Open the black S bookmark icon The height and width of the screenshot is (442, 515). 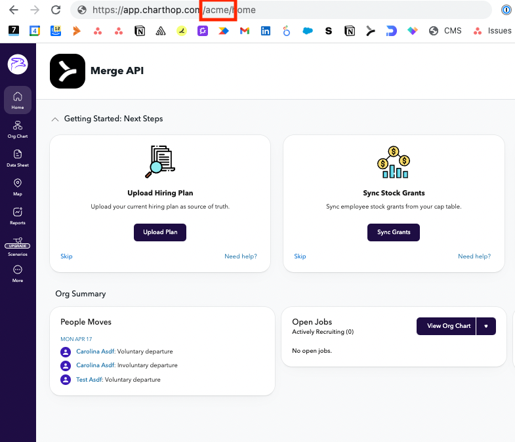tap(329, 31)
